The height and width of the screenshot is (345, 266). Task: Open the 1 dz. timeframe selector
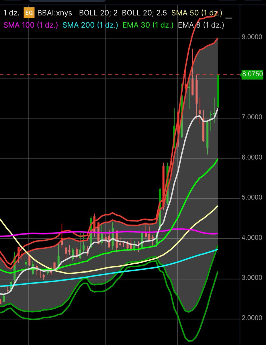(11, 13)
